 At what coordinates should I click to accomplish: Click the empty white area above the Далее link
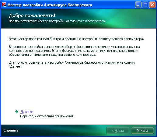78,89
